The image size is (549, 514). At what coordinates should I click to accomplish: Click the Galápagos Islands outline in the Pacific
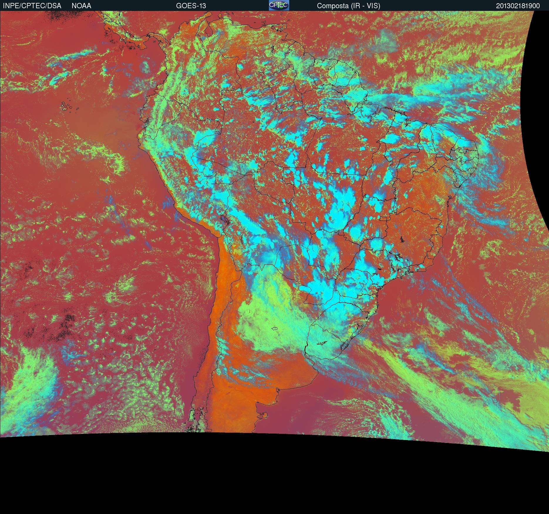click(x=68, y=106)
